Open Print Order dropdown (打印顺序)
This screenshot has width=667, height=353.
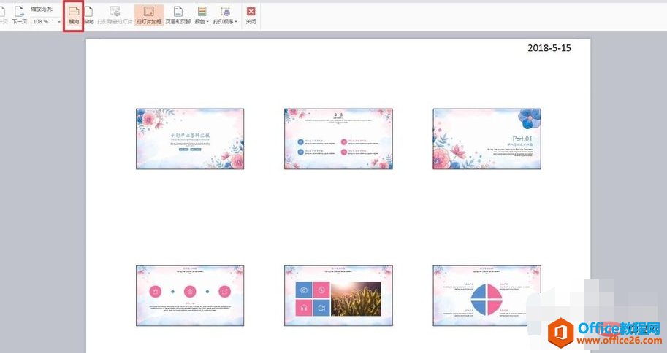coord(225,15)
